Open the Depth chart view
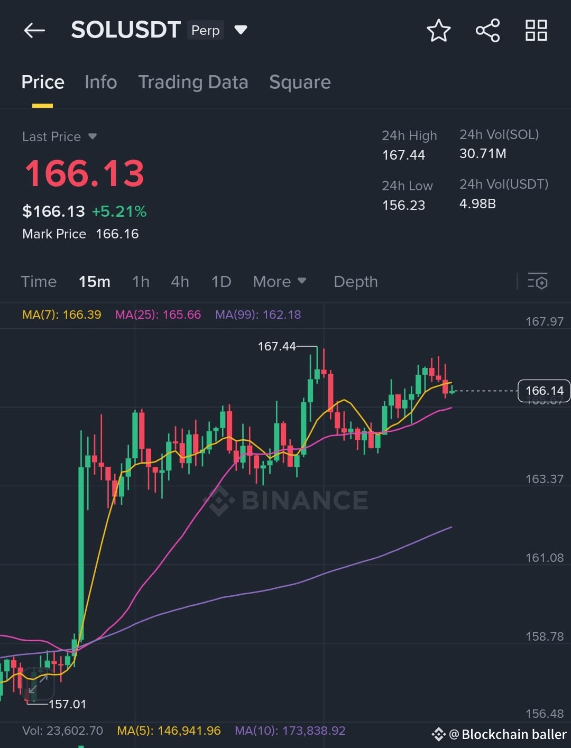This screenshot has width=571, height=748. pos(355,281)
